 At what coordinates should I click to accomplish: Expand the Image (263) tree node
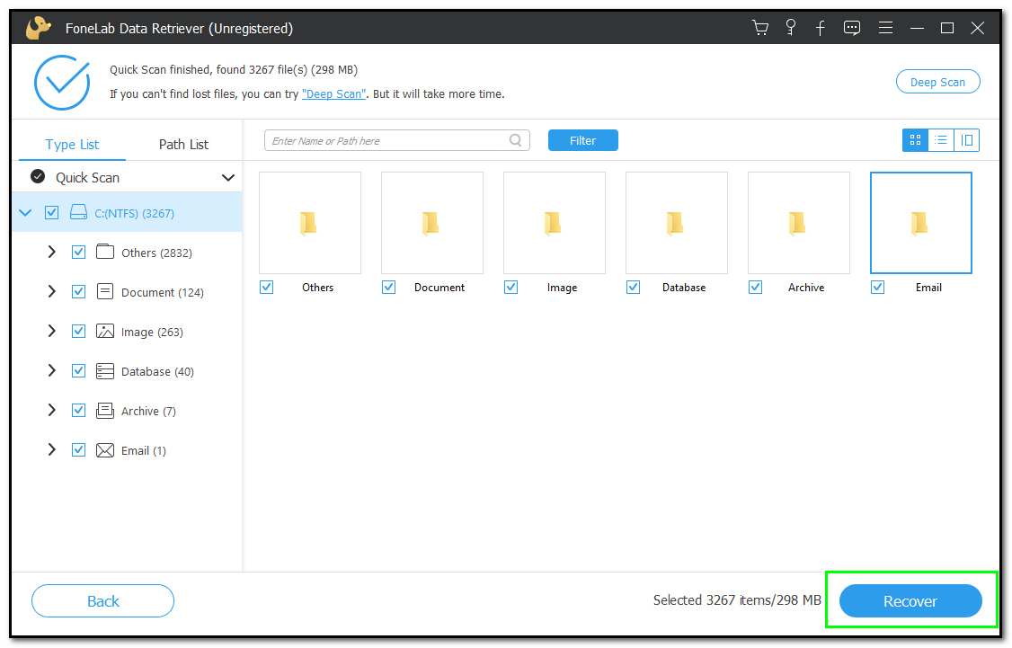[51, 331]
